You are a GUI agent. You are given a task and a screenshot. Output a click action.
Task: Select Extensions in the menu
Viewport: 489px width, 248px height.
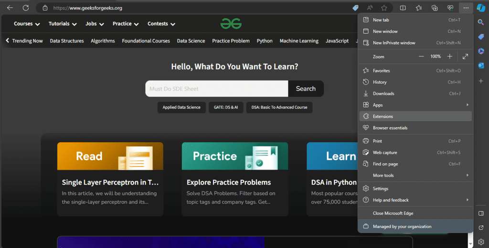pos(416,116)
